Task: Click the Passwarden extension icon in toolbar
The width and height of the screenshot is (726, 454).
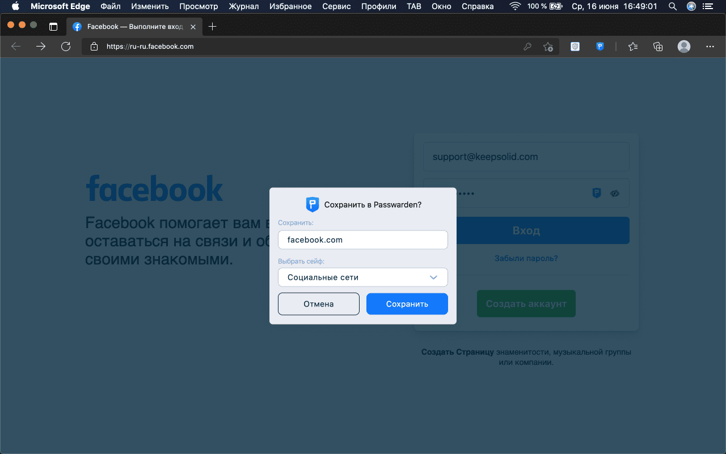Action: tap(600, 47)
